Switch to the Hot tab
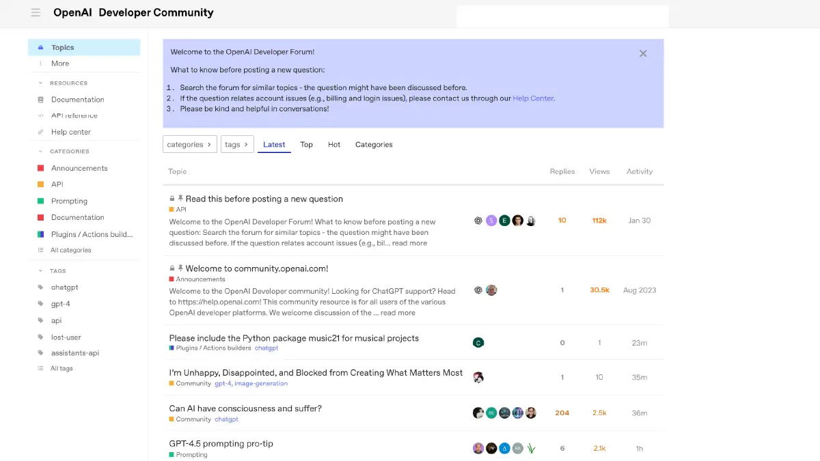Image resolution: width=820 pixels, height=461 pixels. 333,145
